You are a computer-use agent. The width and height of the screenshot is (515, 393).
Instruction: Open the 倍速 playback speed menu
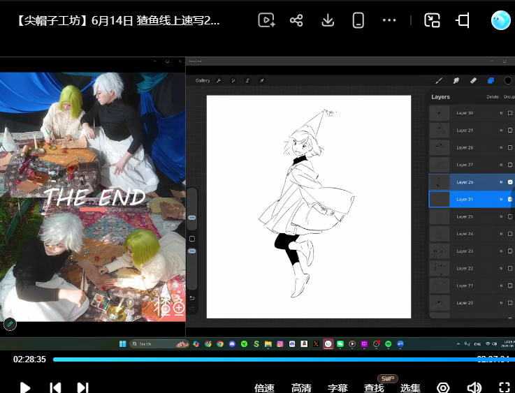[264, 388]
